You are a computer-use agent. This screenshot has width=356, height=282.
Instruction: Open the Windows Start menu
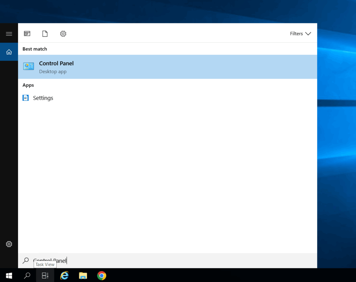pyautogui.click(x=9, y=276)
